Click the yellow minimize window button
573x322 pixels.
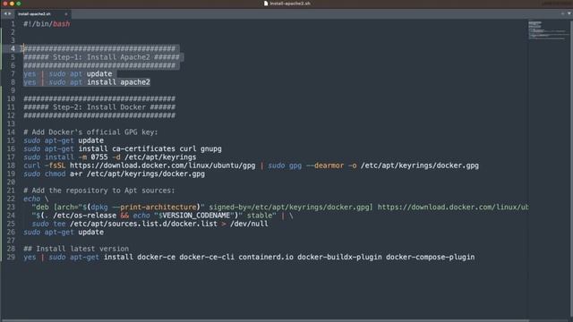12,4
